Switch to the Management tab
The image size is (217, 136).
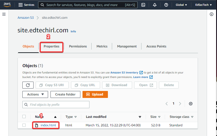point(127,46)
